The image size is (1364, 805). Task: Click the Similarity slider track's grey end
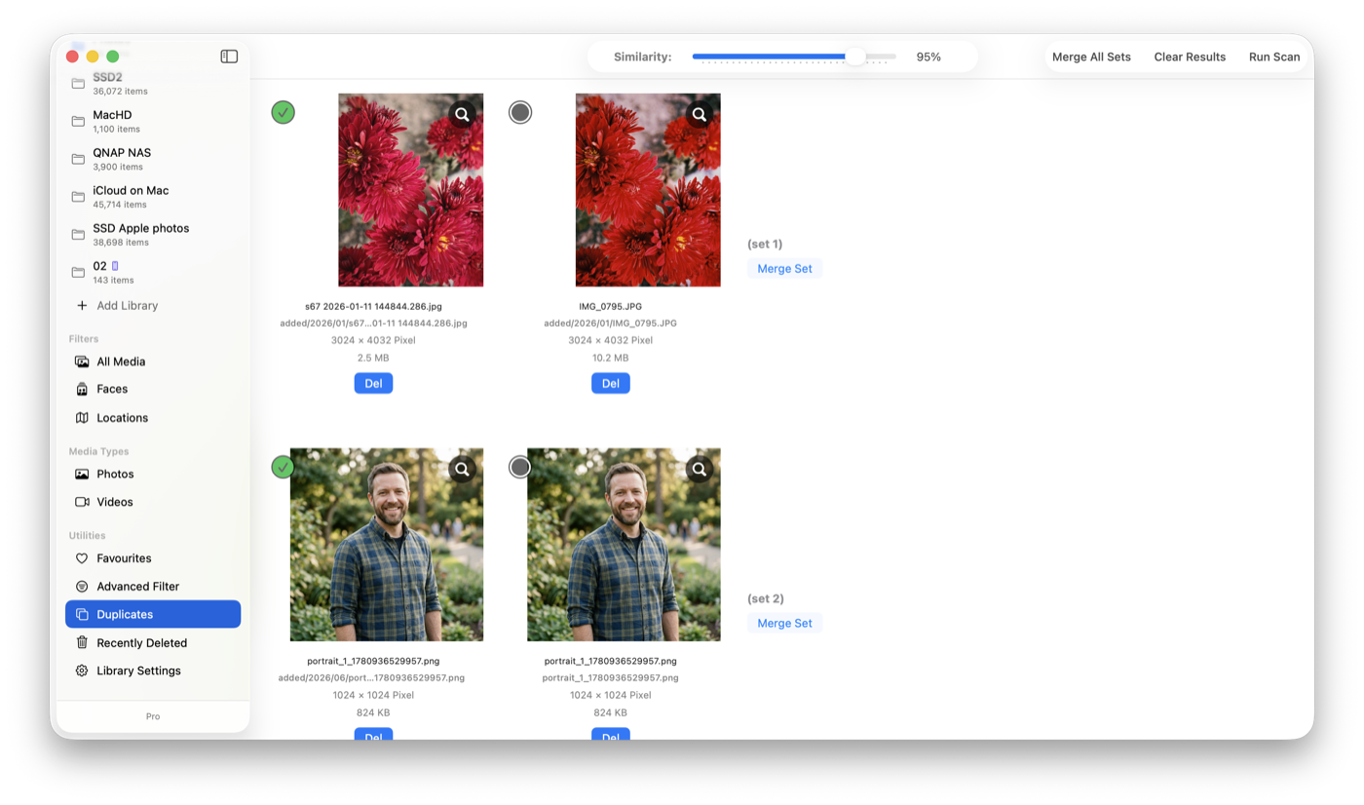882,57
